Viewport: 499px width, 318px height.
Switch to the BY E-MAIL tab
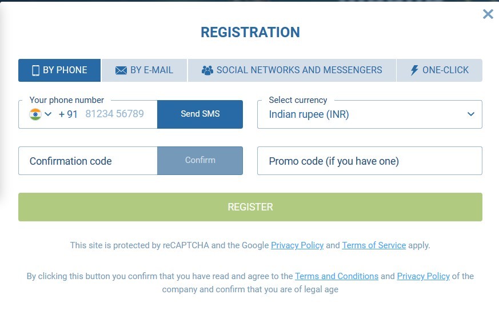(144, 70)
